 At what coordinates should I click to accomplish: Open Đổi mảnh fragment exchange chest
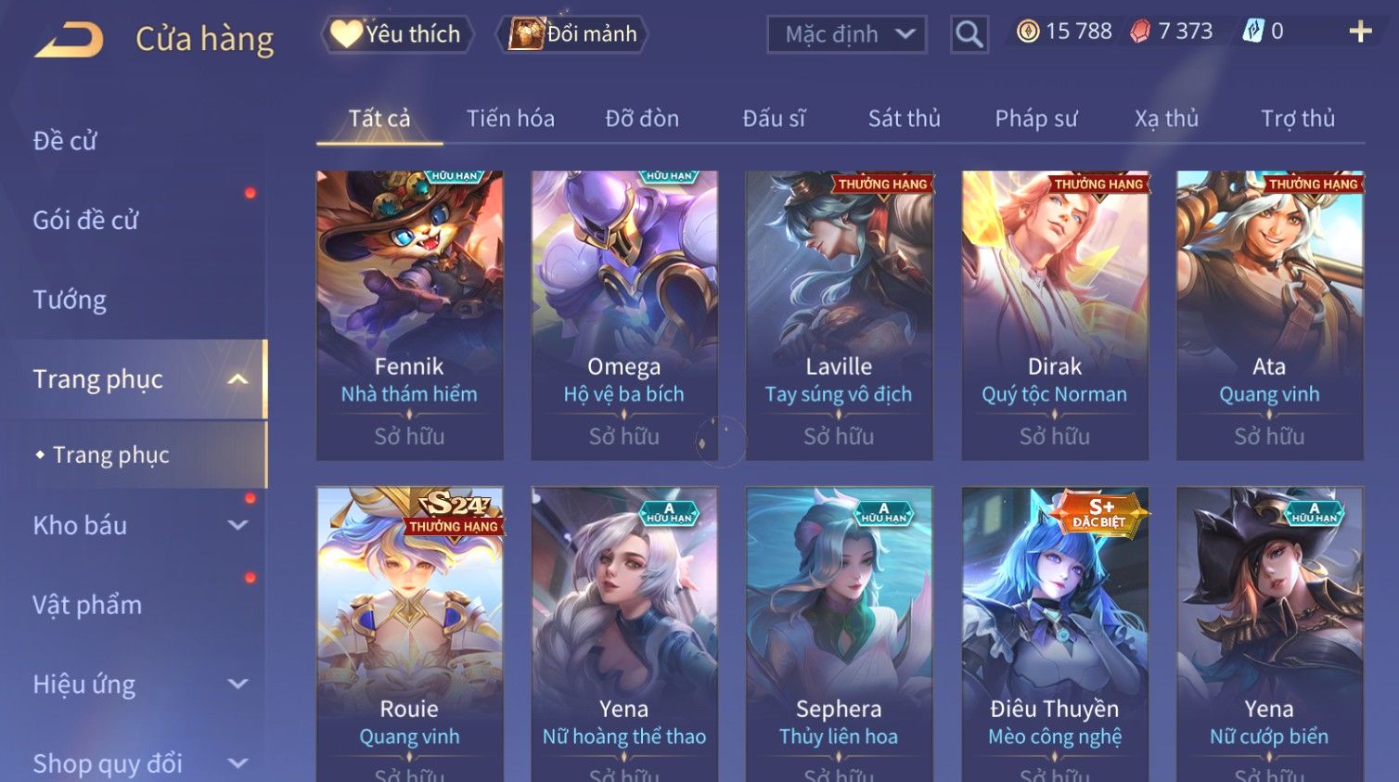click(x=572, y=34)
